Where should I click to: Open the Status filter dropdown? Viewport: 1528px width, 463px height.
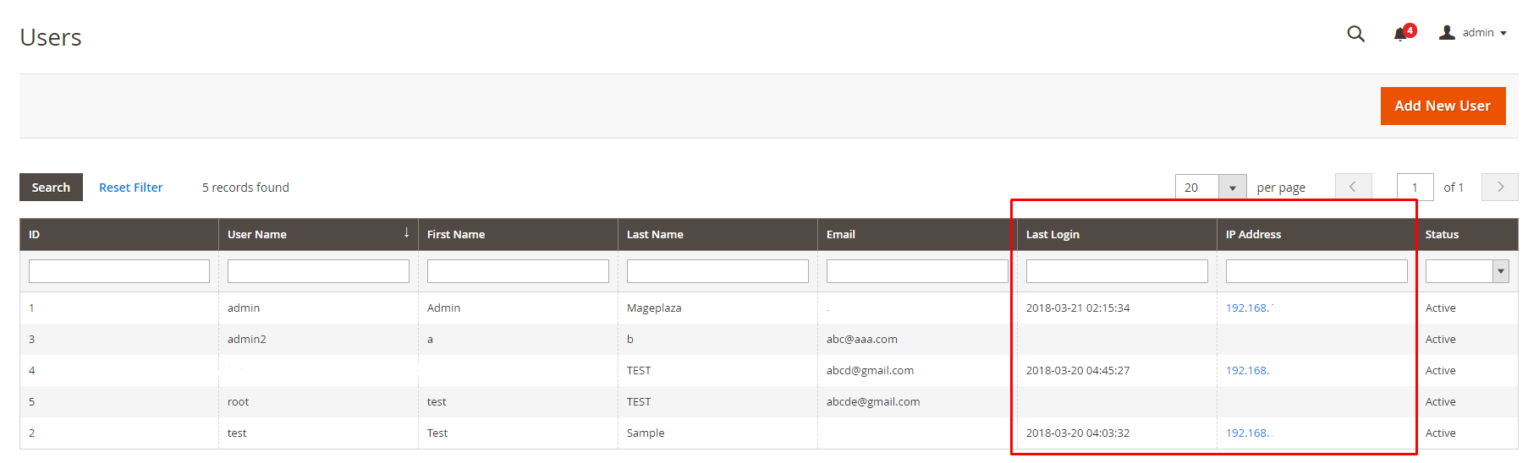(1467, 271)
